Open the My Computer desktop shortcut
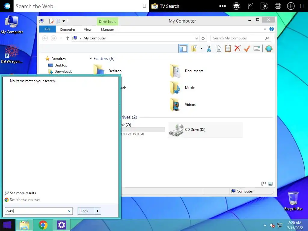308x231 pixels. 12,25
